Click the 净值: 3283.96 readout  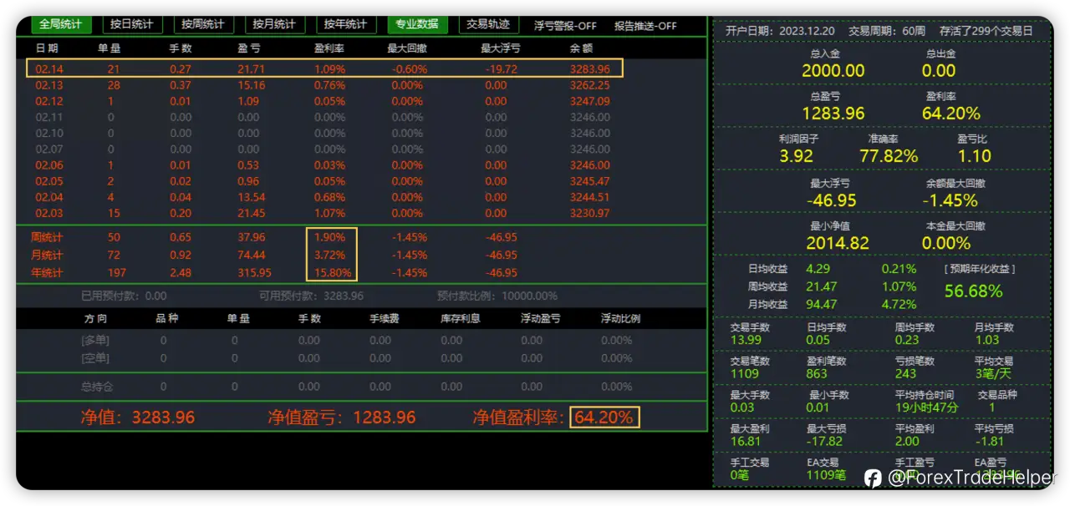pyautogui.click(x=137, y=417)
